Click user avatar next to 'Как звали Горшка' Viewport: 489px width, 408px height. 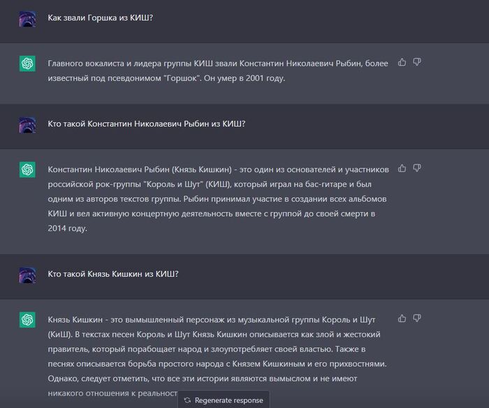point(27,18)
